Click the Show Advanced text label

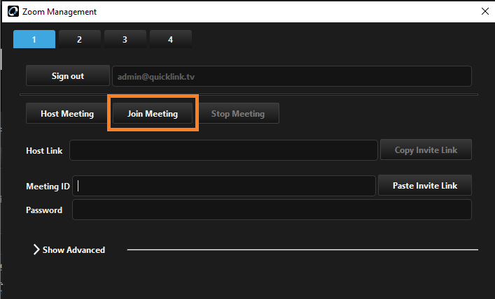pos(74,249)
